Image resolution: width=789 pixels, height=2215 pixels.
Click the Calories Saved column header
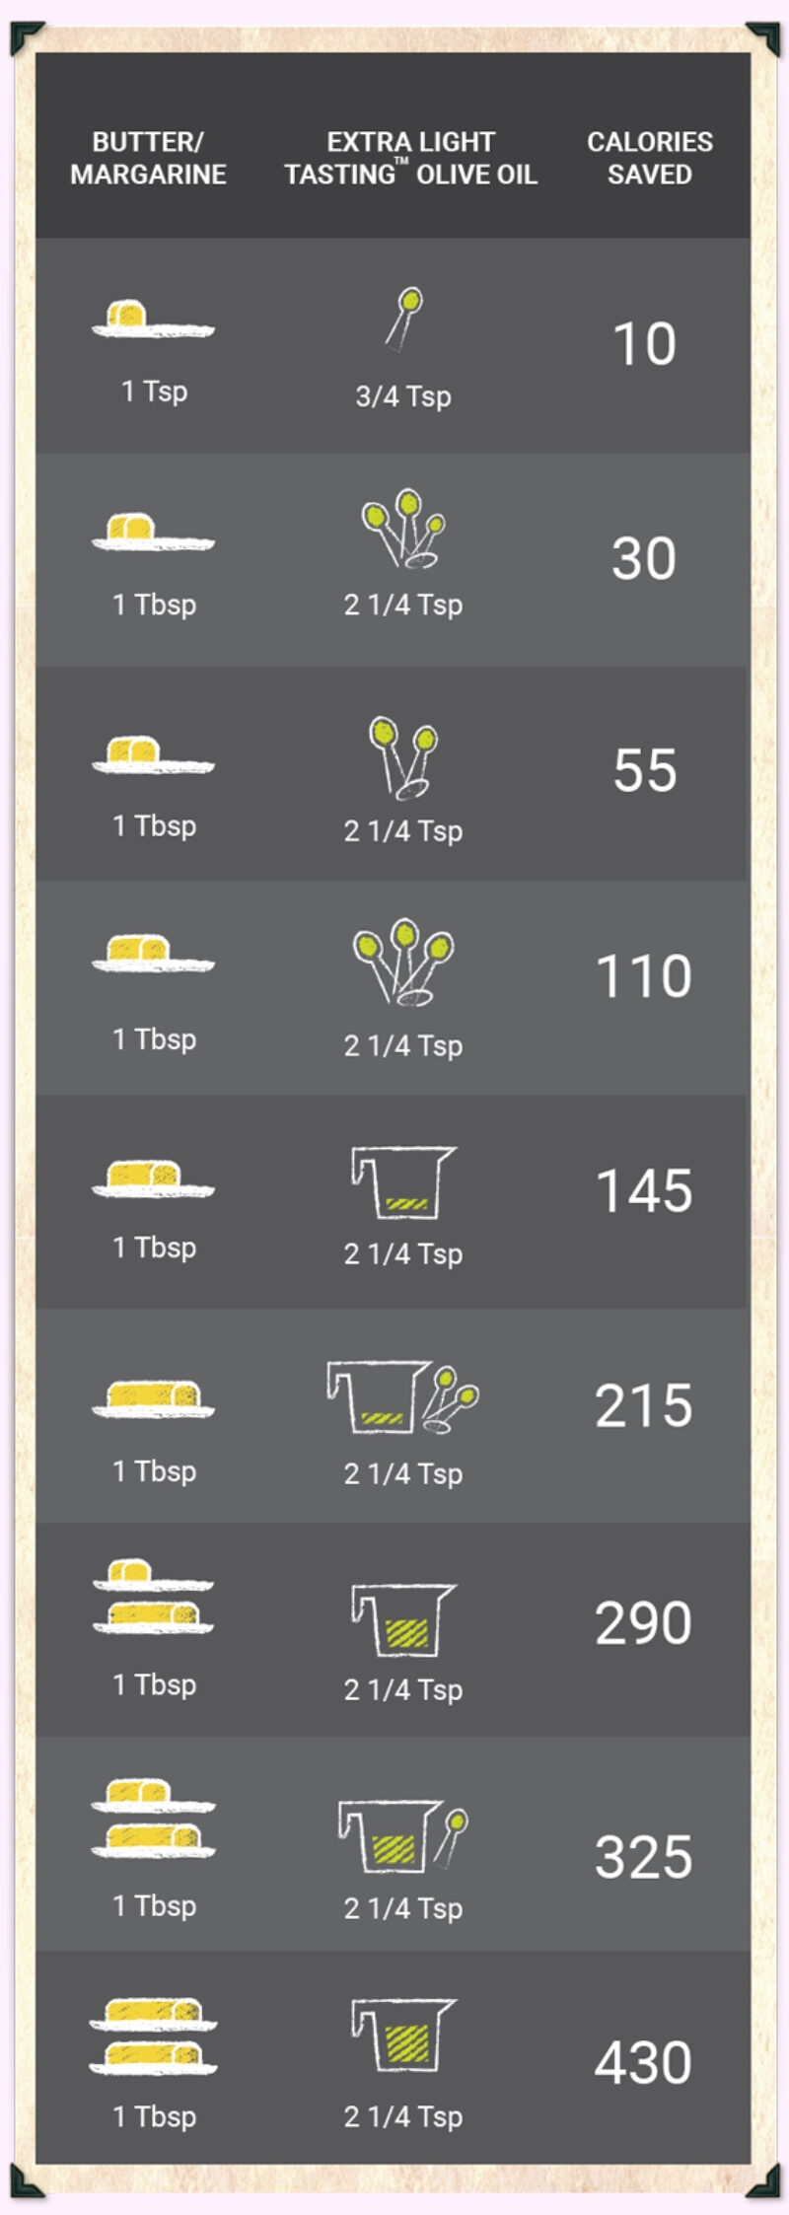pyautogui.click(x=649, y=158)
